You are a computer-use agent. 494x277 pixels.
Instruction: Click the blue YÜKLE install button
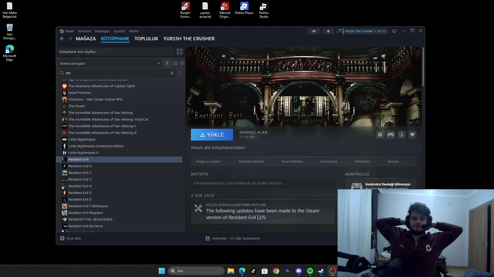coord(212,135)
